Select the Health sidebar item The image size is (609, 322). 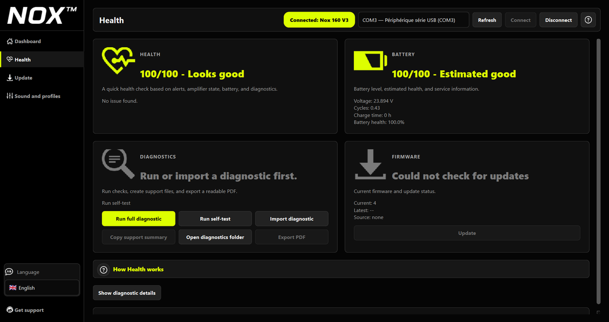pyautogui.click(x=42, y=59)
